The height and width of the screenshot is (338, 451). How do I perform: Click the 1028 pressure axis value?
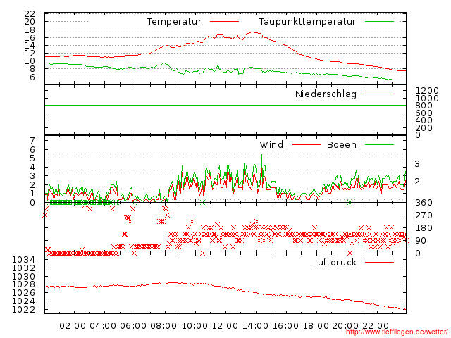pos(23,284)
